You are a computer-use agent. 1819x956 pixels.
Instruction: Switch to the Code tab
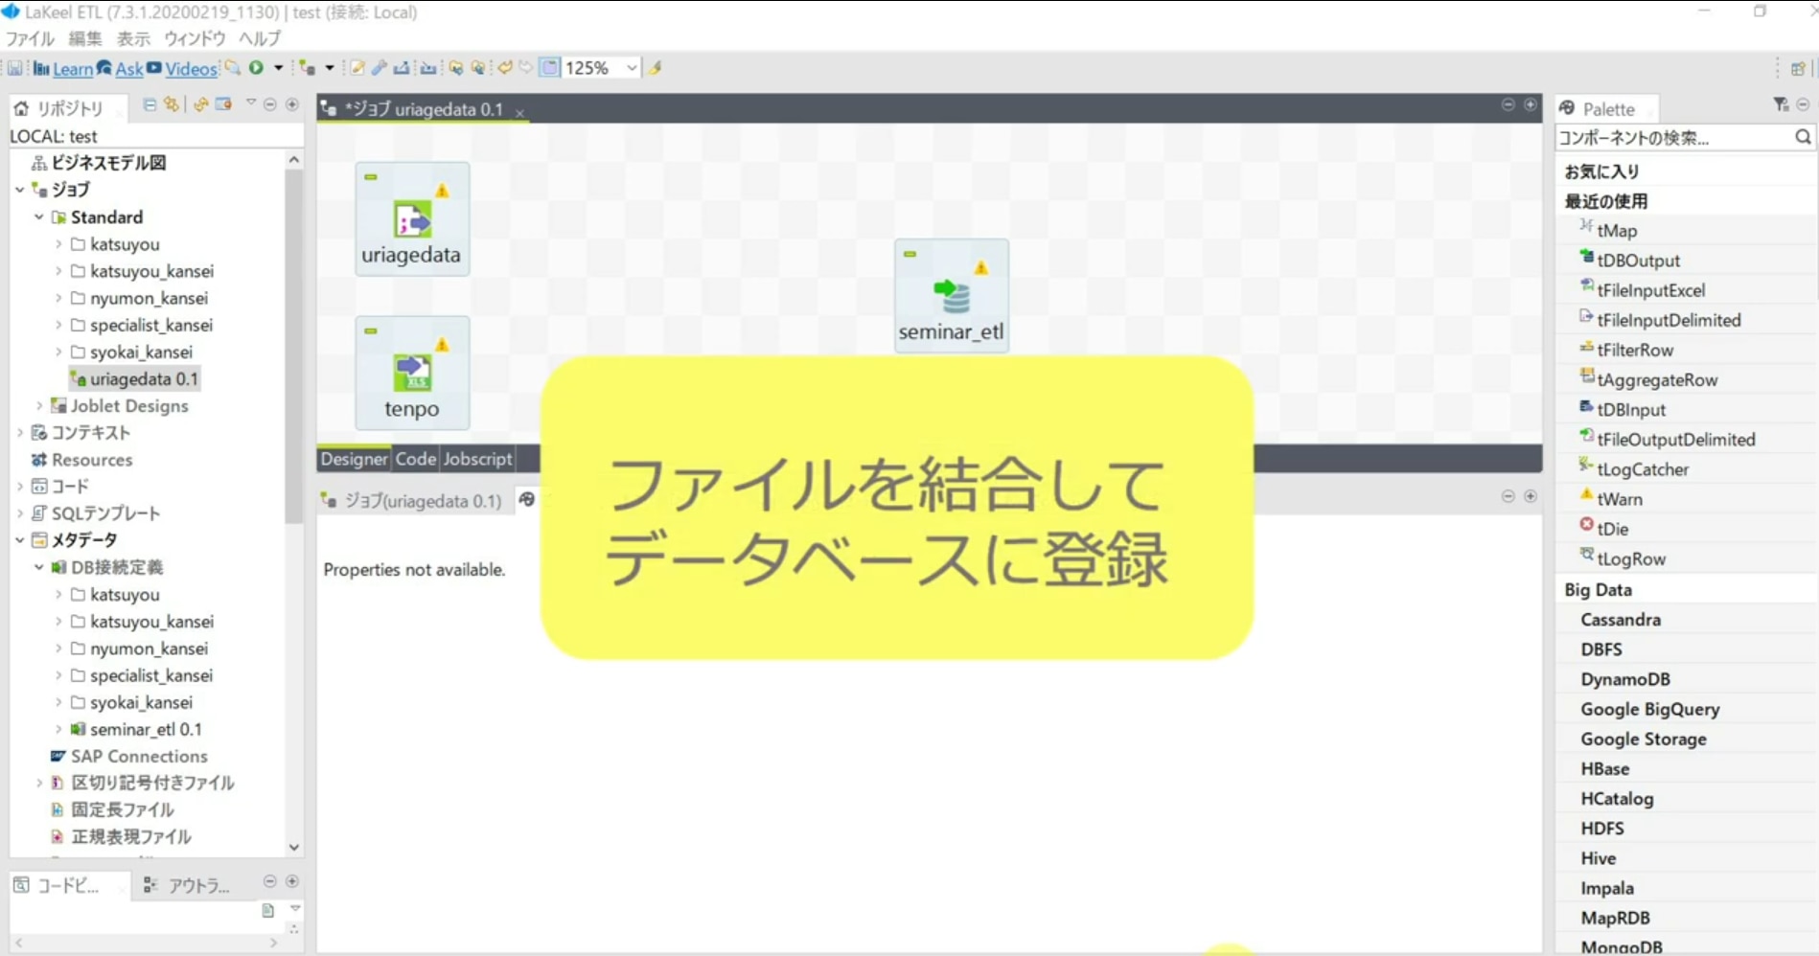415,459
